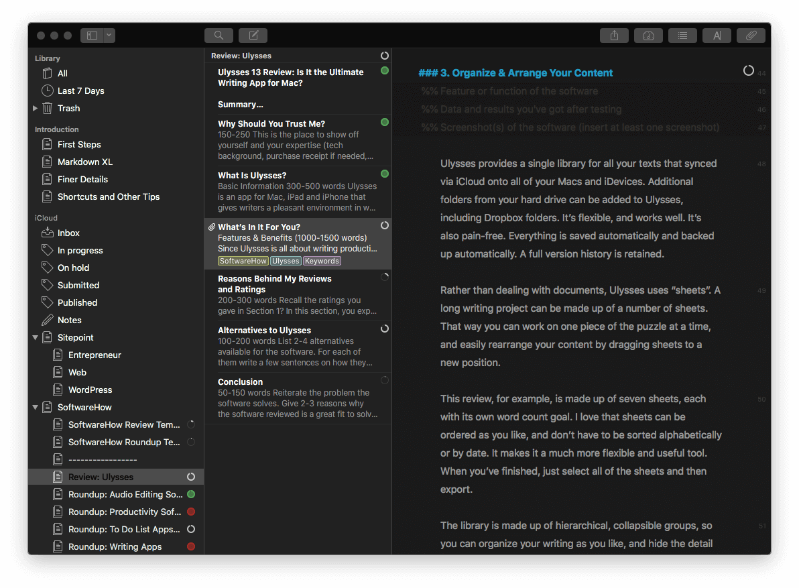Open Alternatives to Ulysses sheet
Viewport: 799px width, 588px height.
click(298, 347)
